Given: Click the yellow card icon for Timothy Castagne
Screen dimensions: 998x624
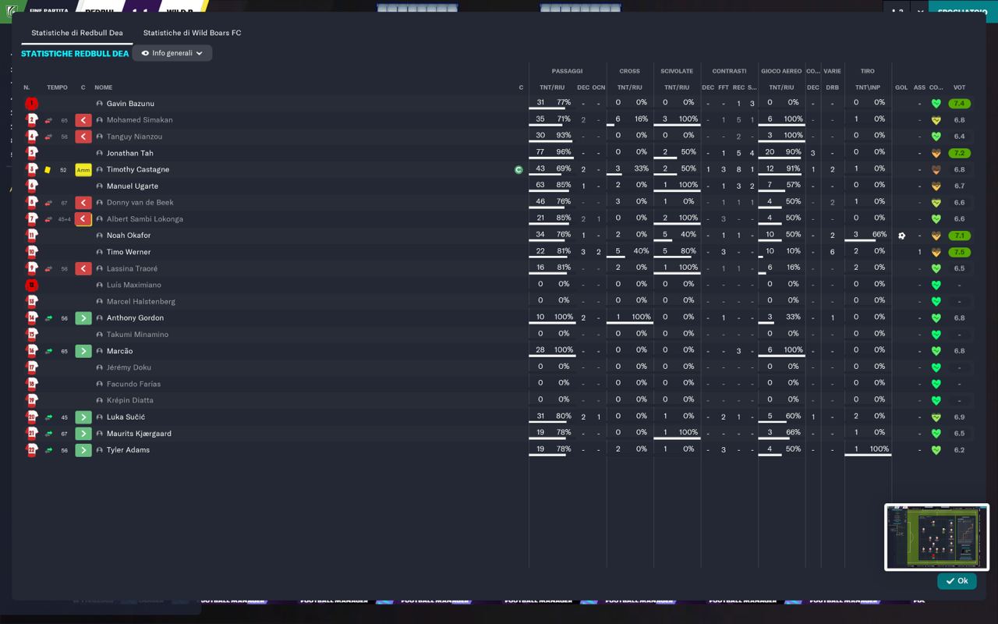Looking at the screenshot, I should [x=48, y=169].
